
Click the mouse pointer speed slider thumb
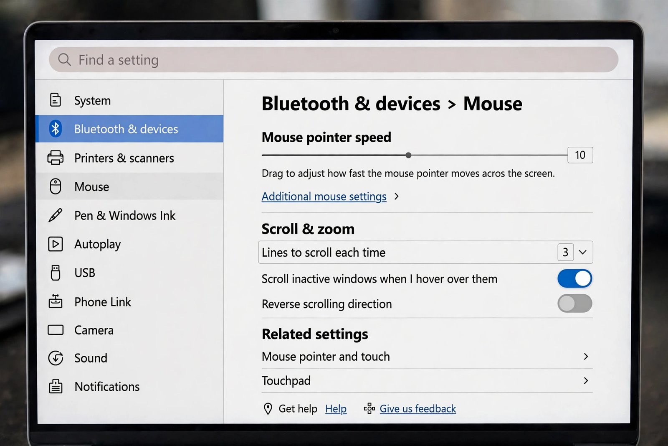click(x=408, y=155)
